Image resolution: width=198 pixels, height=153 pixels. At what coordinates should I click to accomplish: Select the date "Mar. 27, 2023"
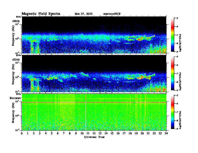[83, 14]
